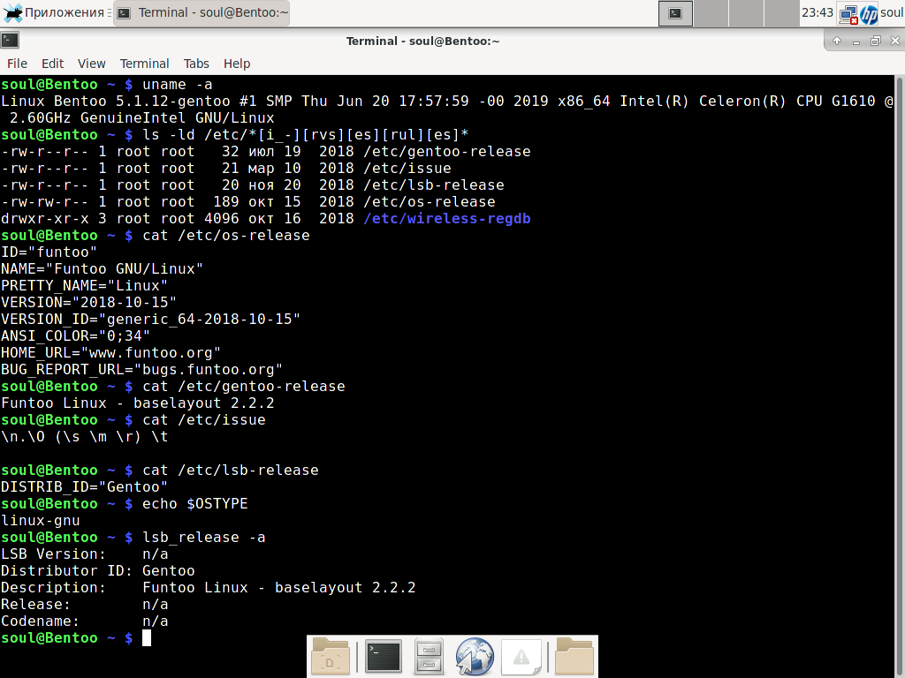Click the blue "/etc/wireless-regdb" directory entry
The image size is (905, 678).
[x=446, y=218]
